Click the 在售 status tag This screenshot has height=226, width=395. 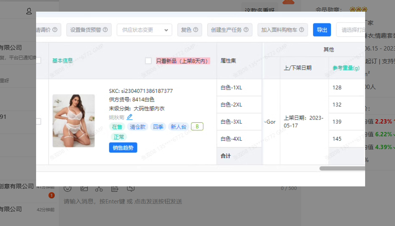tap(117, 127)
